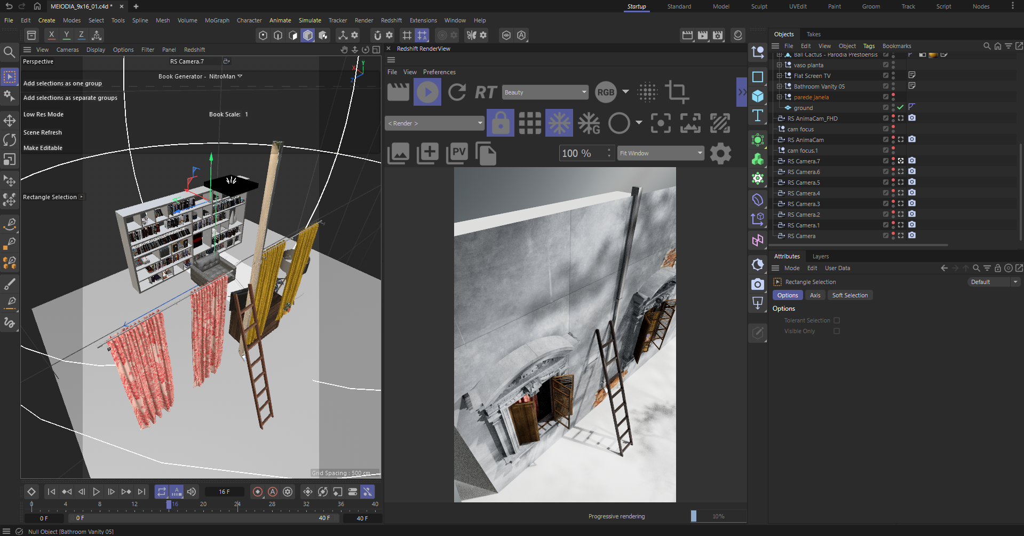Select the Soft Selection button

(x=850, y=295)
